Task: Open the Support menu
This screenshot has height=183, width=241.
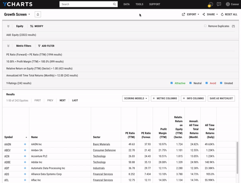Action: pyautogui.click(x=155, y=4)
